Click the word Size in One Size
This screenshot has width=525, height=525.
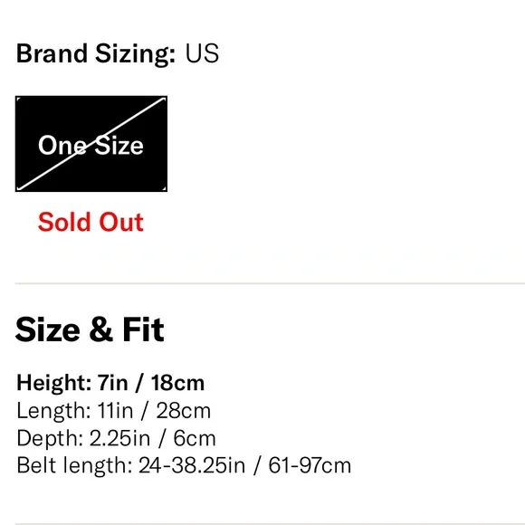click(119, 146)
